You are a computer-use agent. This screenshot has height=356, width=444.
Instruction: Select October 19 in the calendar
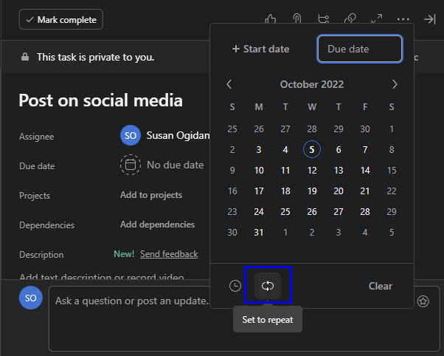(312, 191)
